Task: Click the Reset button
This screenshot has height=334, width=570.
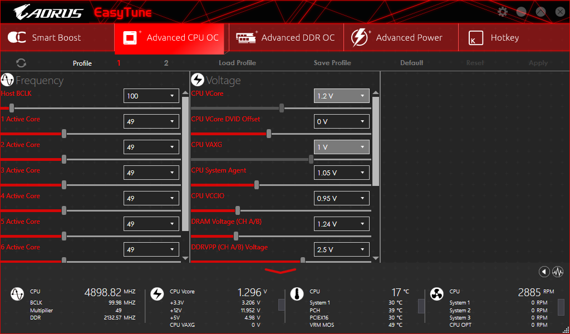Action: [x=475, y=63]
